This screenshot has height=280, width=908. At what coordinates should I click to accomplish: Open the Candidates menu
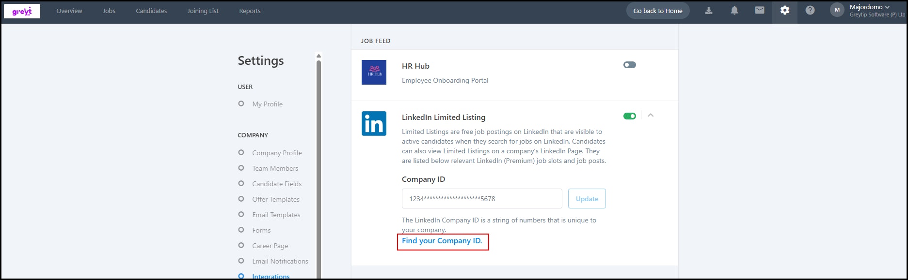pyautogui.click(x=151, y=11)
